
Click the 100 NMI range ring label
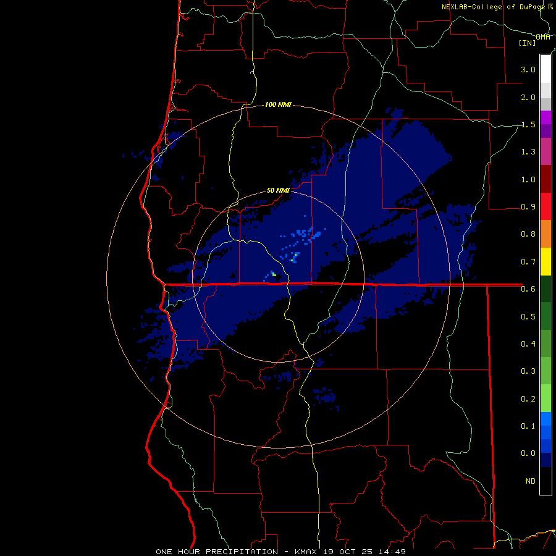(x=278, y=104)
